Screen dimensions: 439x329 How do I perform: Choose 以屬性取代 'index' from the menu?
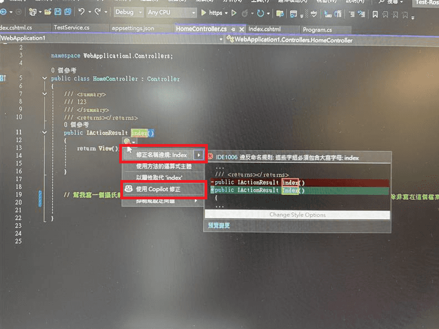pyautogui.click(x=159, y=178)
